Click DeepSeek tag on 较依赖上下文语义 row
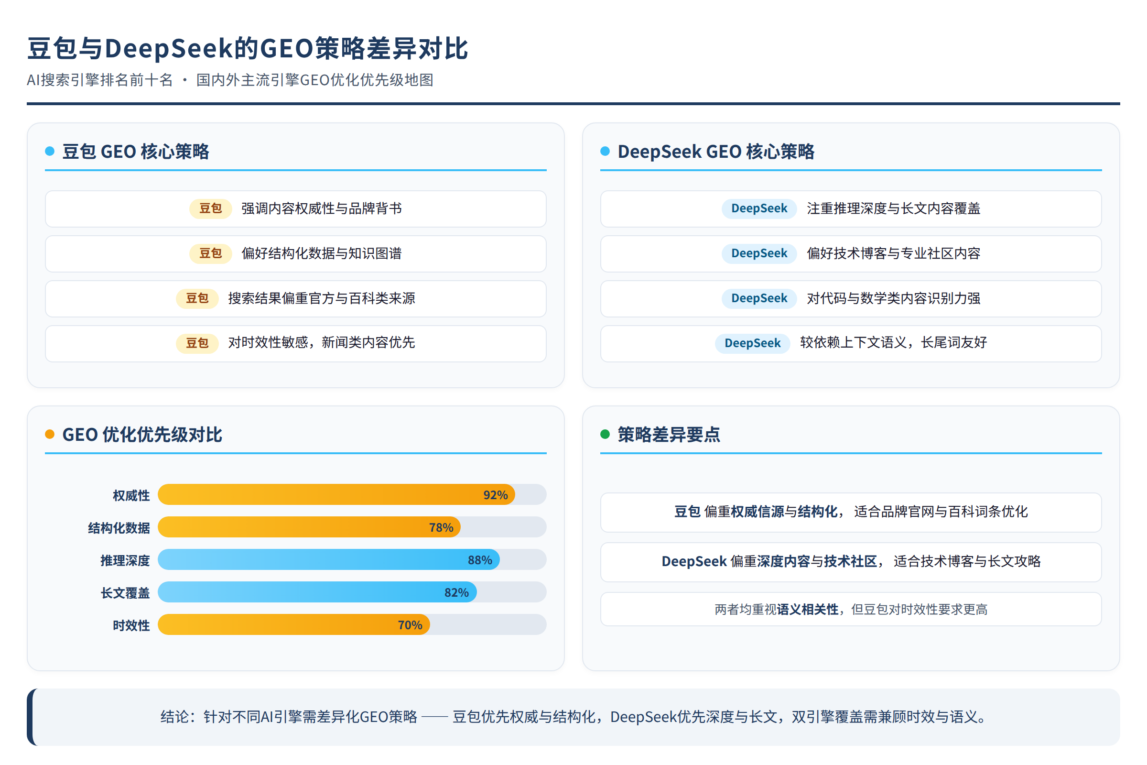Viewport: 1147px width, 765px height. [752, 343]
